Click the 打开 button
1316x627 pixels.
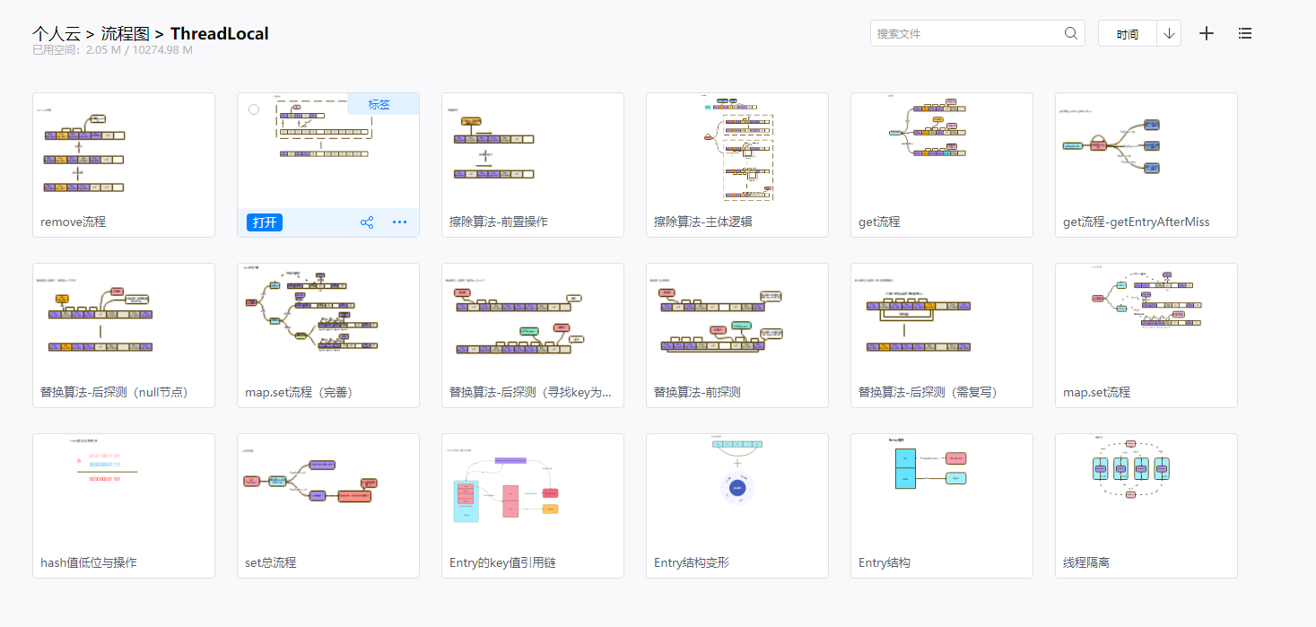click(x=265, y=222)
